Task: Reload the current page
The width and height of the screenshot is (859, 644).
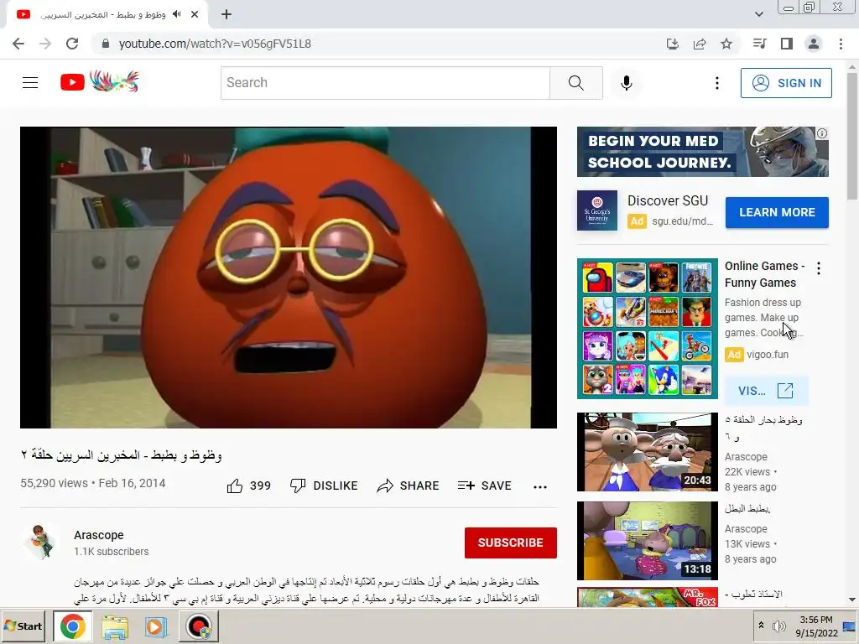Action: pos(72,44)
